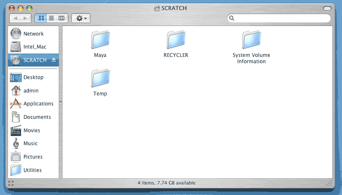This screenshot has width=342, height=195.
Task: Switch to list view
Action: click(52, 18)
